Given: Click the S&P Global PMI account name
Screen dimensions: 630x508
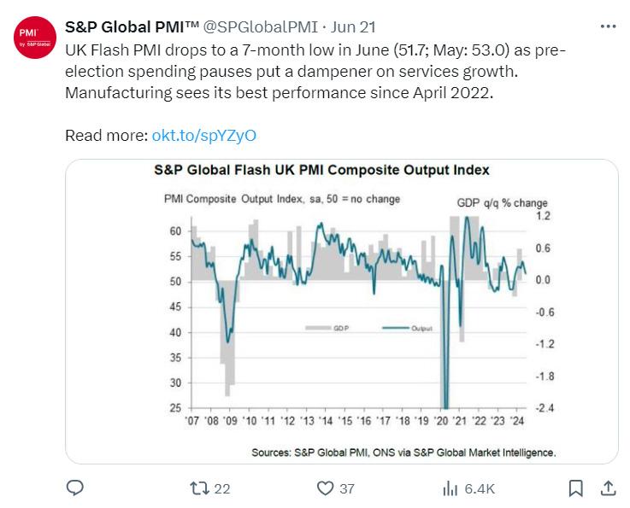Looking at the screenshot, I should [132, 26].
